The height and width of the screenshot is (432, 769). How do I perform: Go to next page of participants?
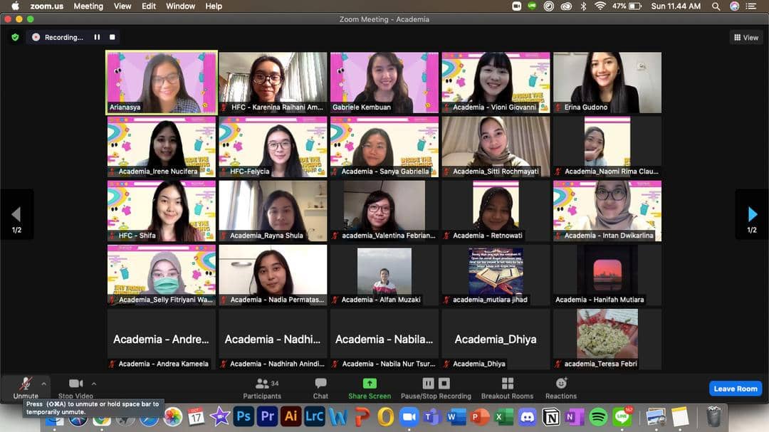[x=752, y=214]
